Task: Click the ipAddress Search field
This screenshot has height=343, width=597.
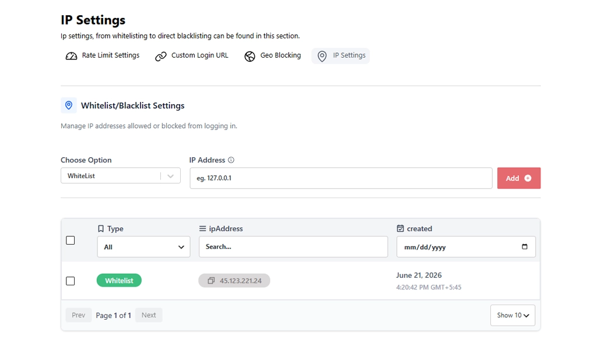Action: 293,247
